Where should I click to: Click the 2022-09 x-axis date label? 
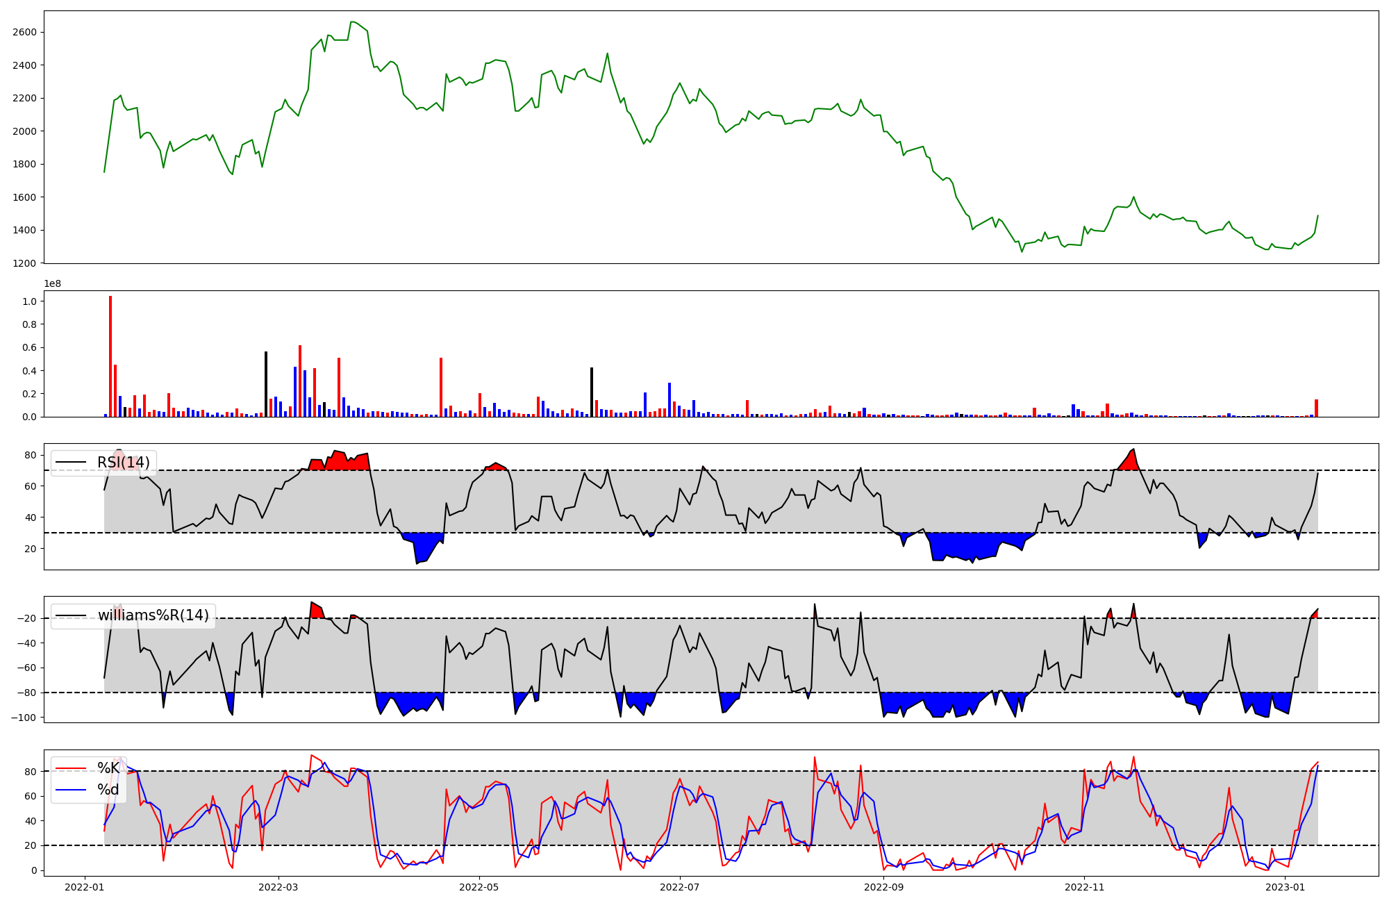883,887
